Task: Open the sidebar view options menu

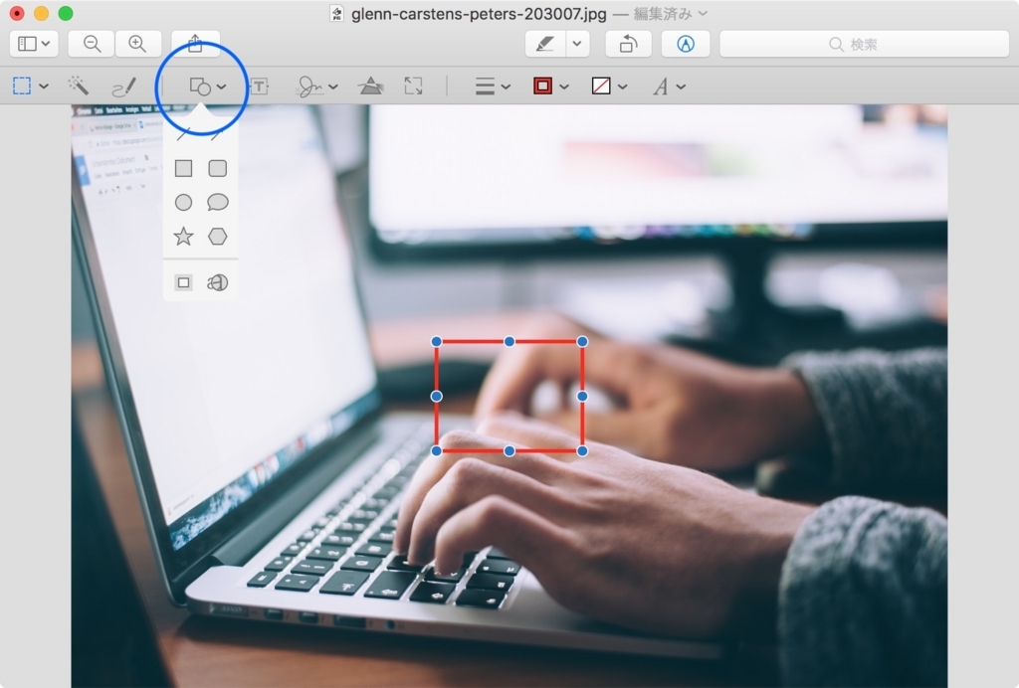Action: [34, 44]
